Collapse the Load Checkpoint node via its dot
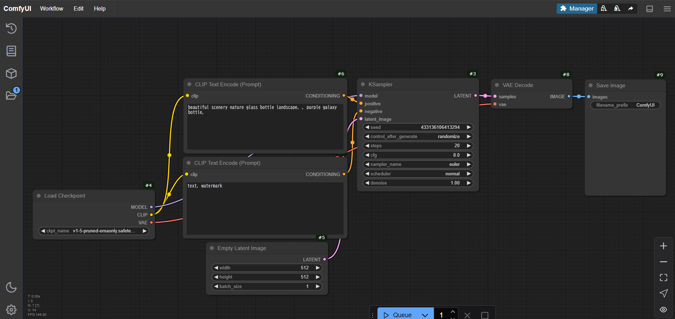Image resolution: width=675 pixels, height=319 pixels. click(x=39, y=195)
